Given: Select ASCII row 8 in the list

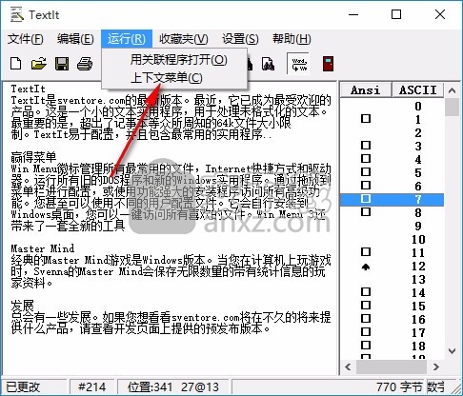Looking at the screenshot, I should (x=392, y=212).
